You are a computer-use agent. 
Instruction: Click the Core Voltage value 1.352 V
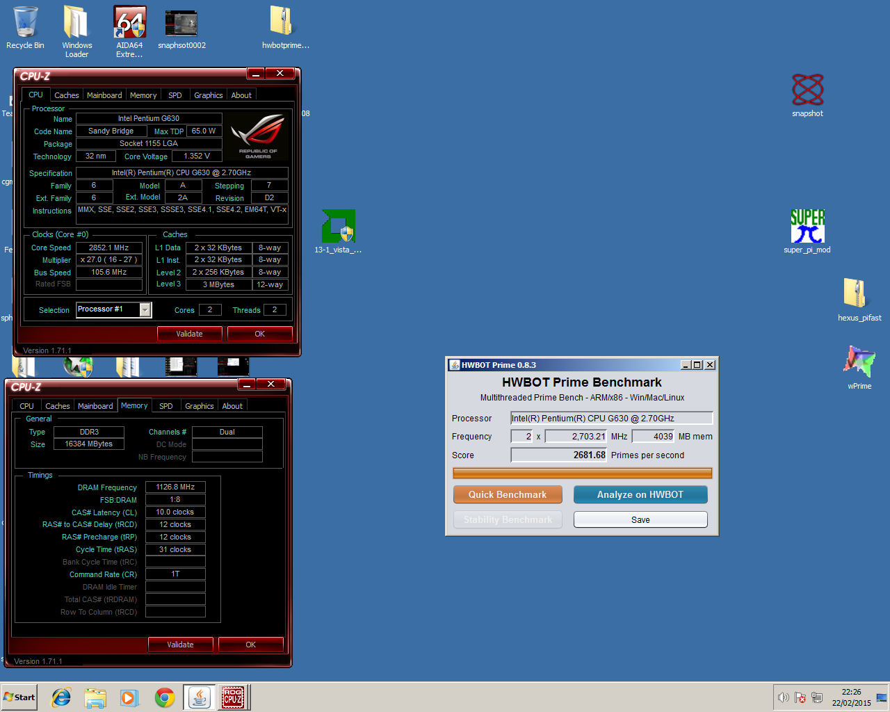click(197, 156)
